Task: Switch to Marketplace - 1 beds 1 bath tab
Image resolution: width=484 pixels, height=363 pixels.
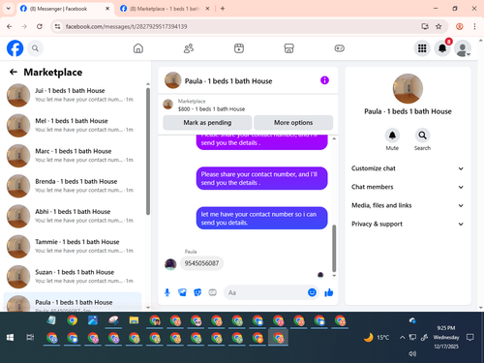Action: pyautogui.click(x=165, y=9)
